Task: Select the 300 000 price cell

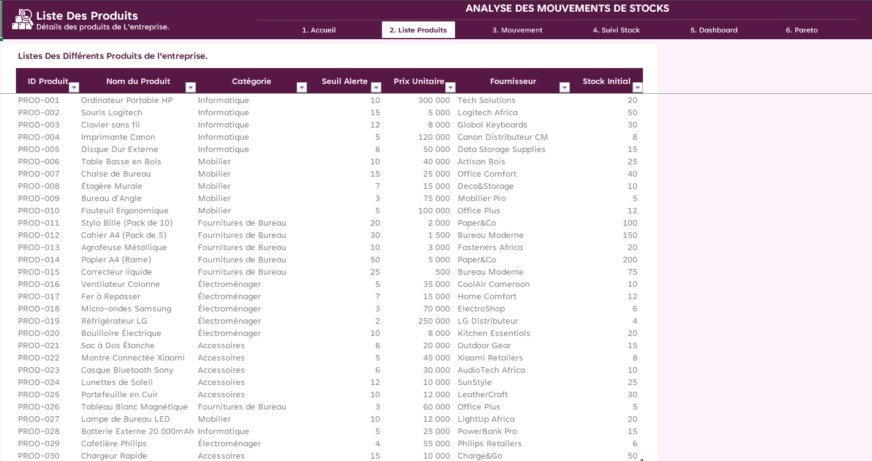Action: (418, 100)
